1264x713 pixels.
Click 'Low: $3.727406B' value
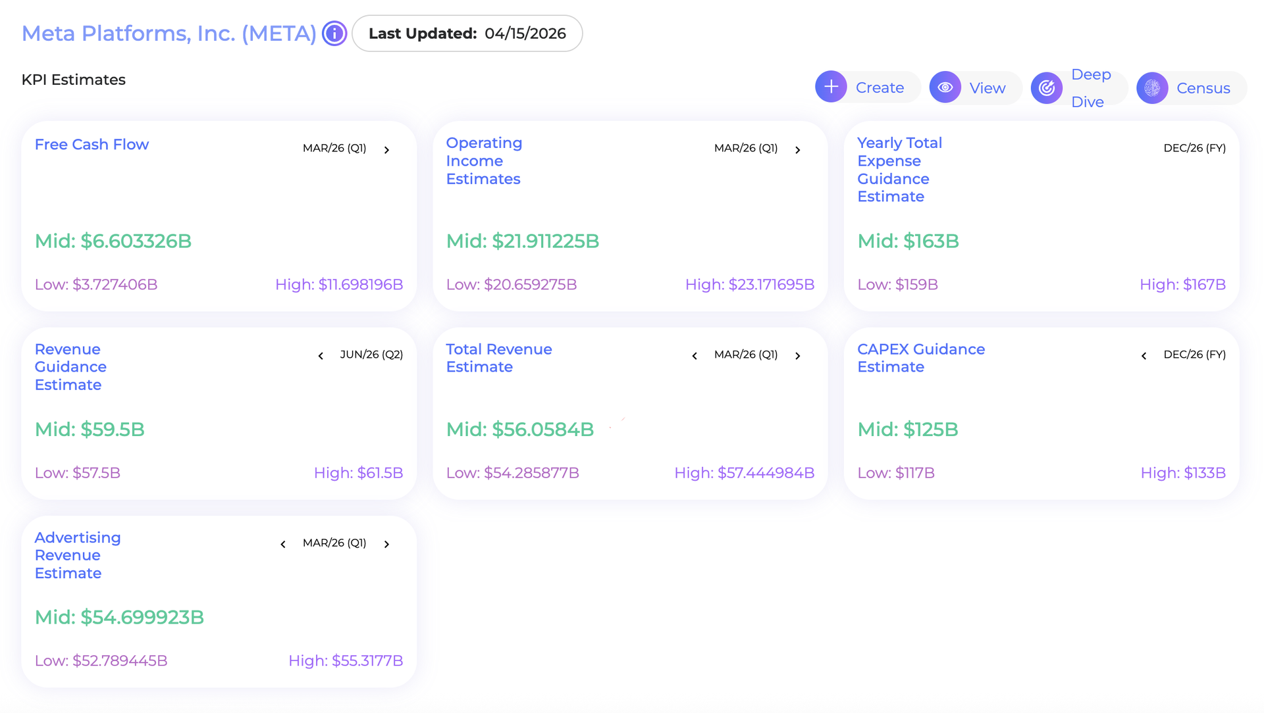[x=96, y=284]
